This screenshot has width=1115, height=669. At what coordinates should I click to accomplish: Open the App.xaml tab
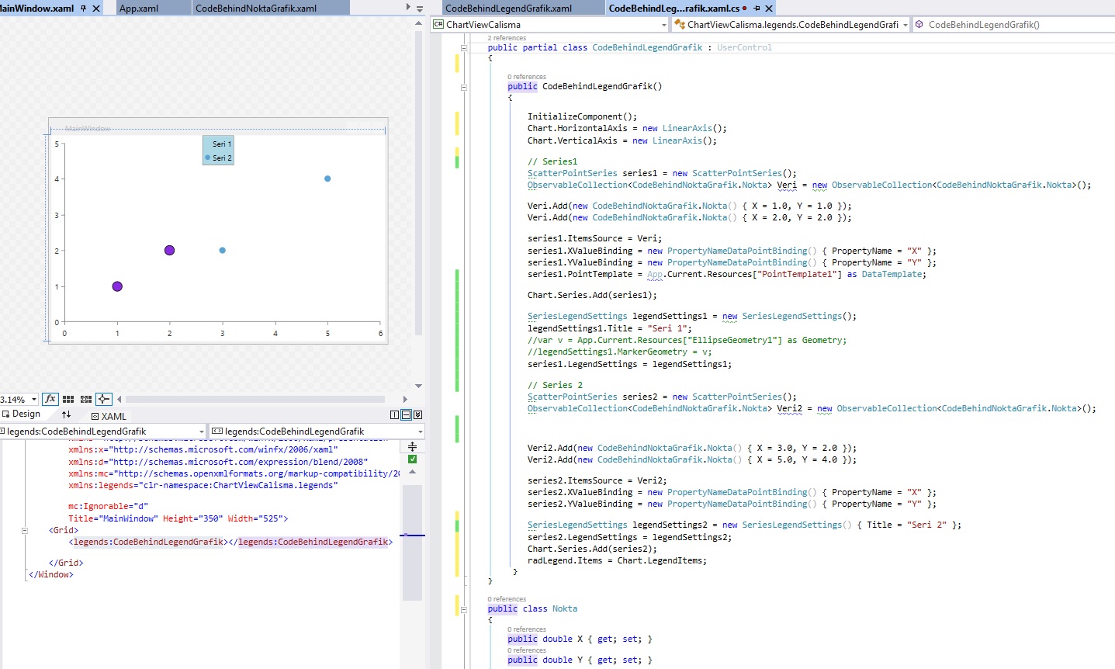[139, 8]
